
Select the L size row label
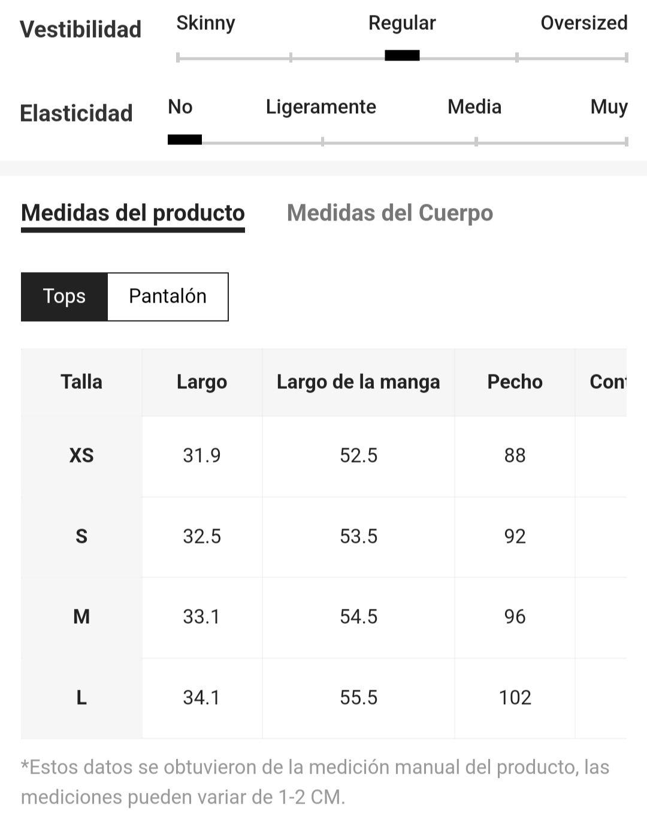pos(81,698)
